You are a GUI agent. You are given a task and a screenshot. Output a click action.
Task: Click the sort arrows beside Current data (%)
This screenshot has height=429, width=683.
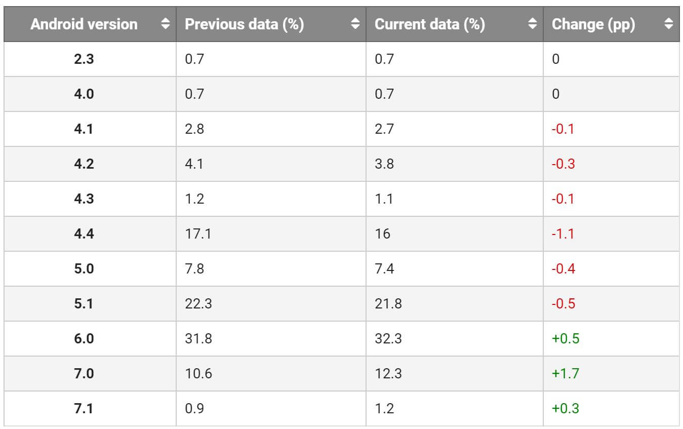click(x=532, y=24)
